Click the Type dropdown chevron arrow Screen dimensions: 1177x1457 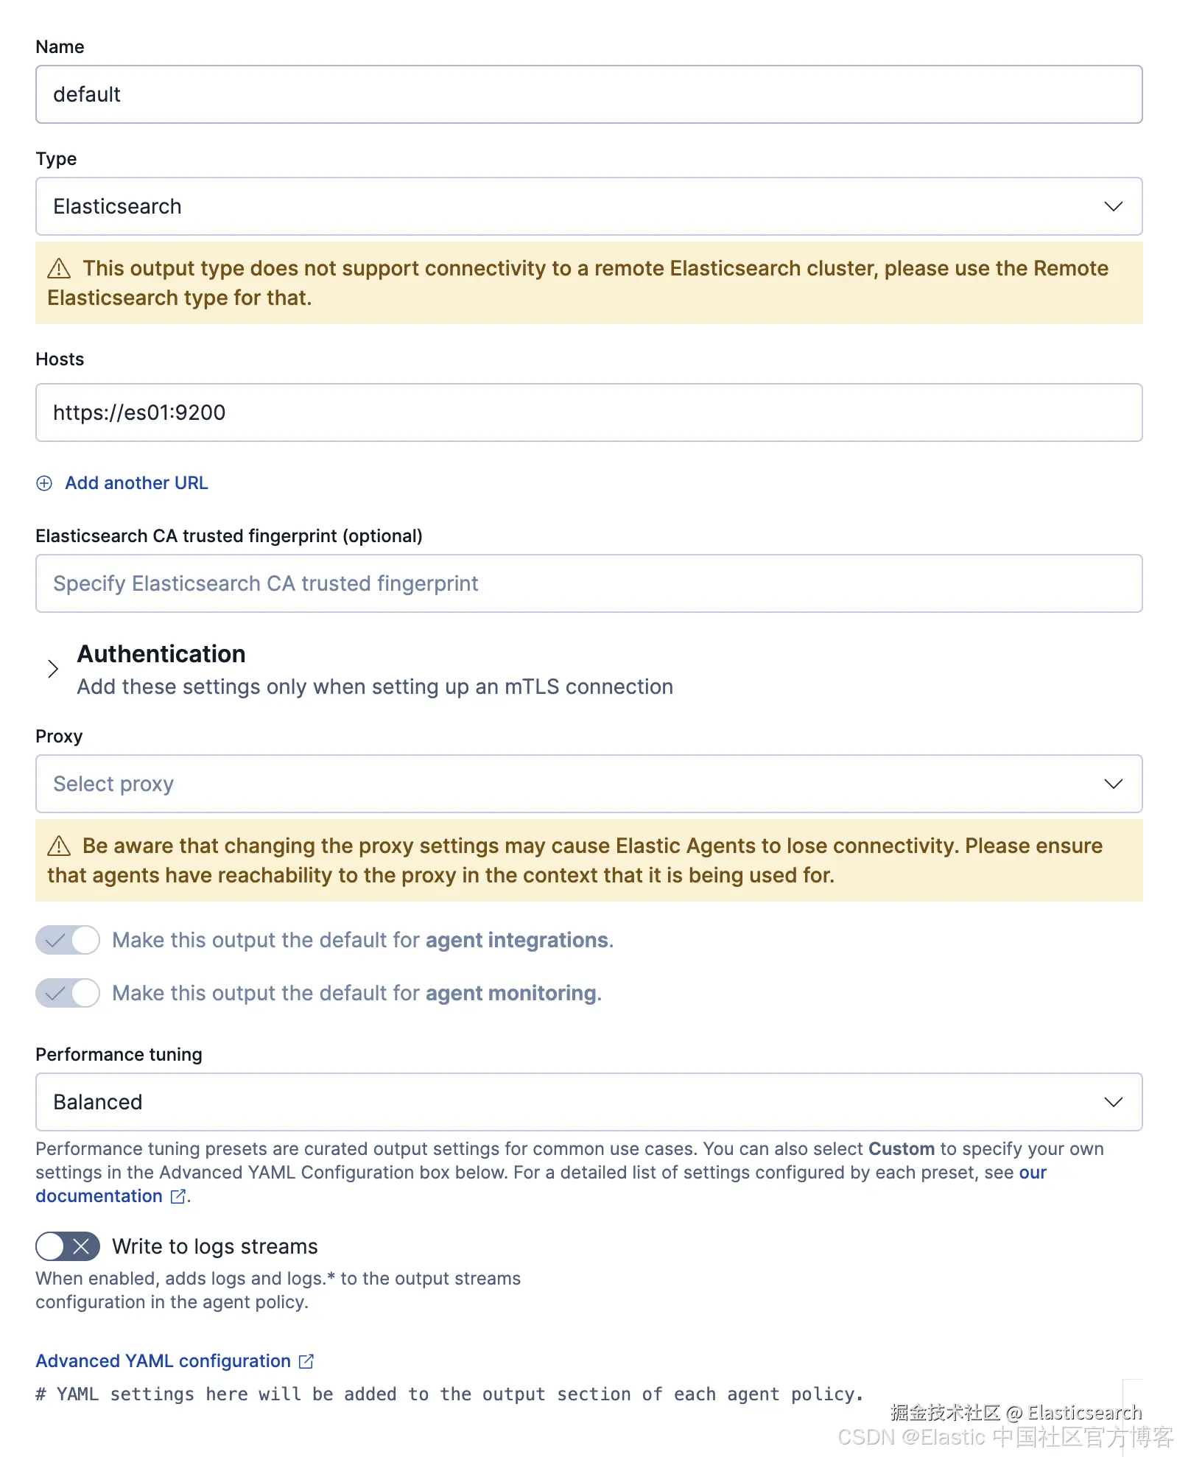(x=1113, y=207)
